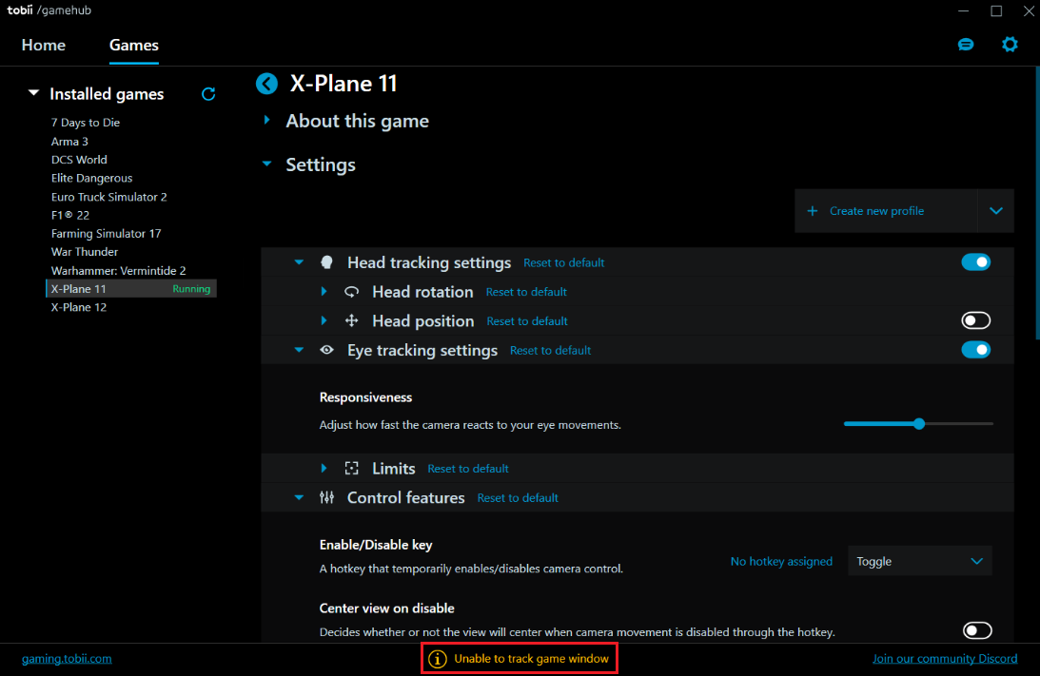
Task: Refresh the installed games list
Action: [208, 94]
